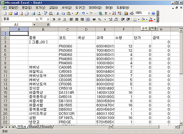Open the Name Box dropdown arrow

34,25
